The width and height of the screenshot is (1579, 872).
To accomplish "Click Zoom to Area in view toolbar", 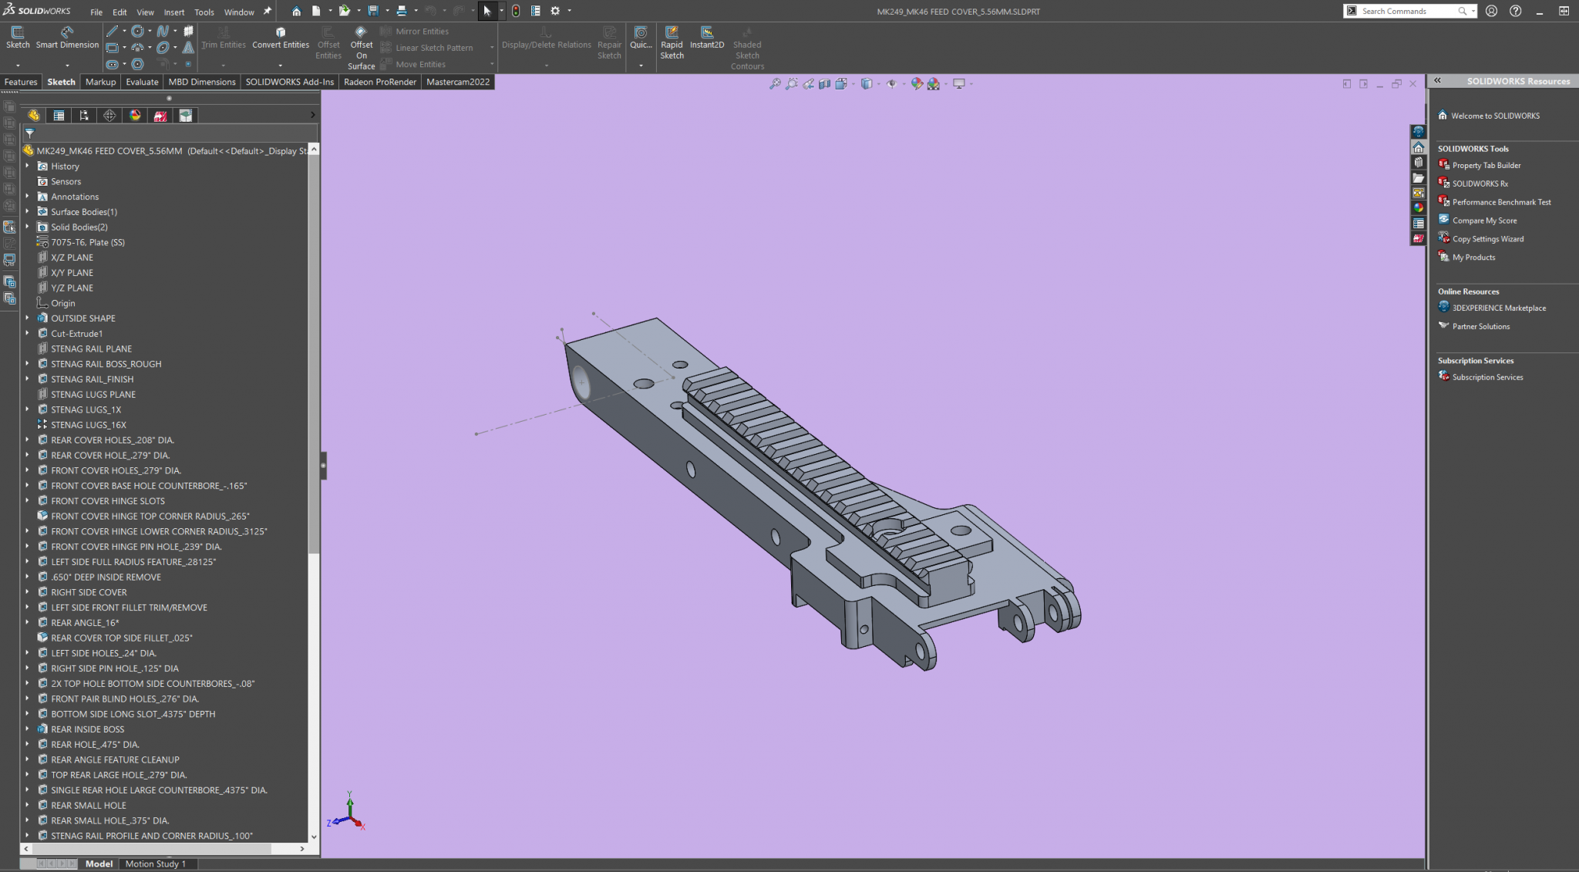I will point(791,83).
